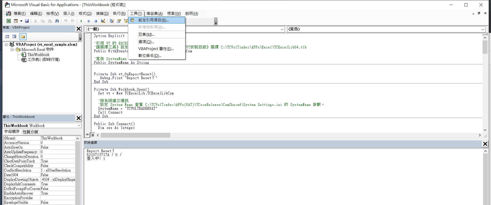
Task: Click the Paste clipboard icon
Action: click(50, 21)
